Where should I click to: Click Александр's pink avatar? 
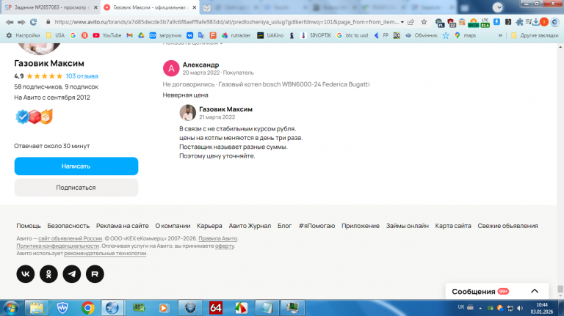[171, 68]
